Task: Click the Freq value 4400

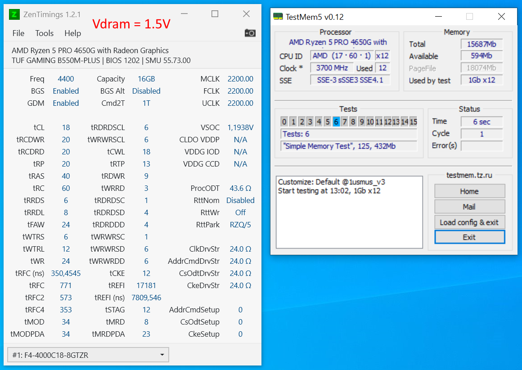Action: tap(66, 79)
